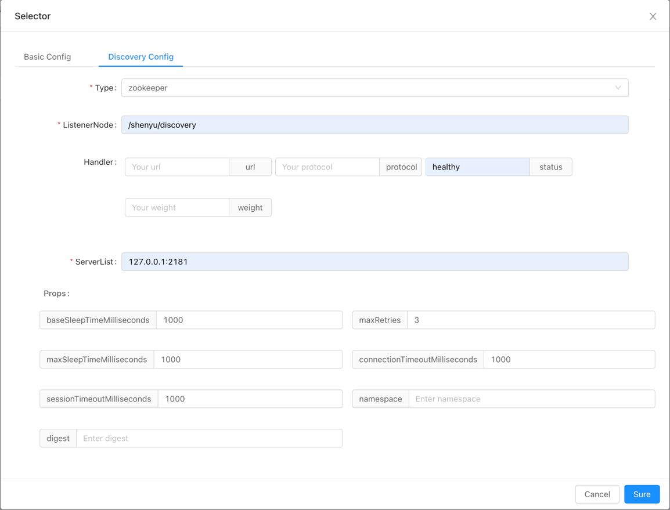
Task: Select the Discovery Config tab
Action: [x=141, y=56]
